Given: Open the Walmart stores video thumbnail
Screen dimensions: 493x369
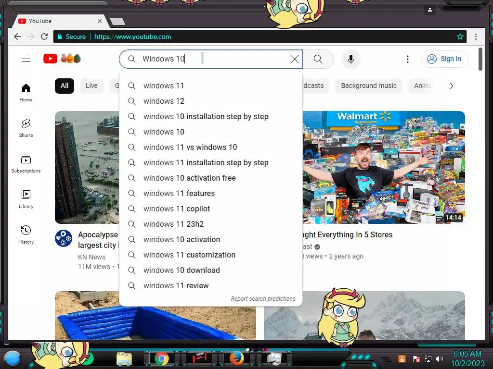Looking at the screenshot, I should tap(384, 167).
